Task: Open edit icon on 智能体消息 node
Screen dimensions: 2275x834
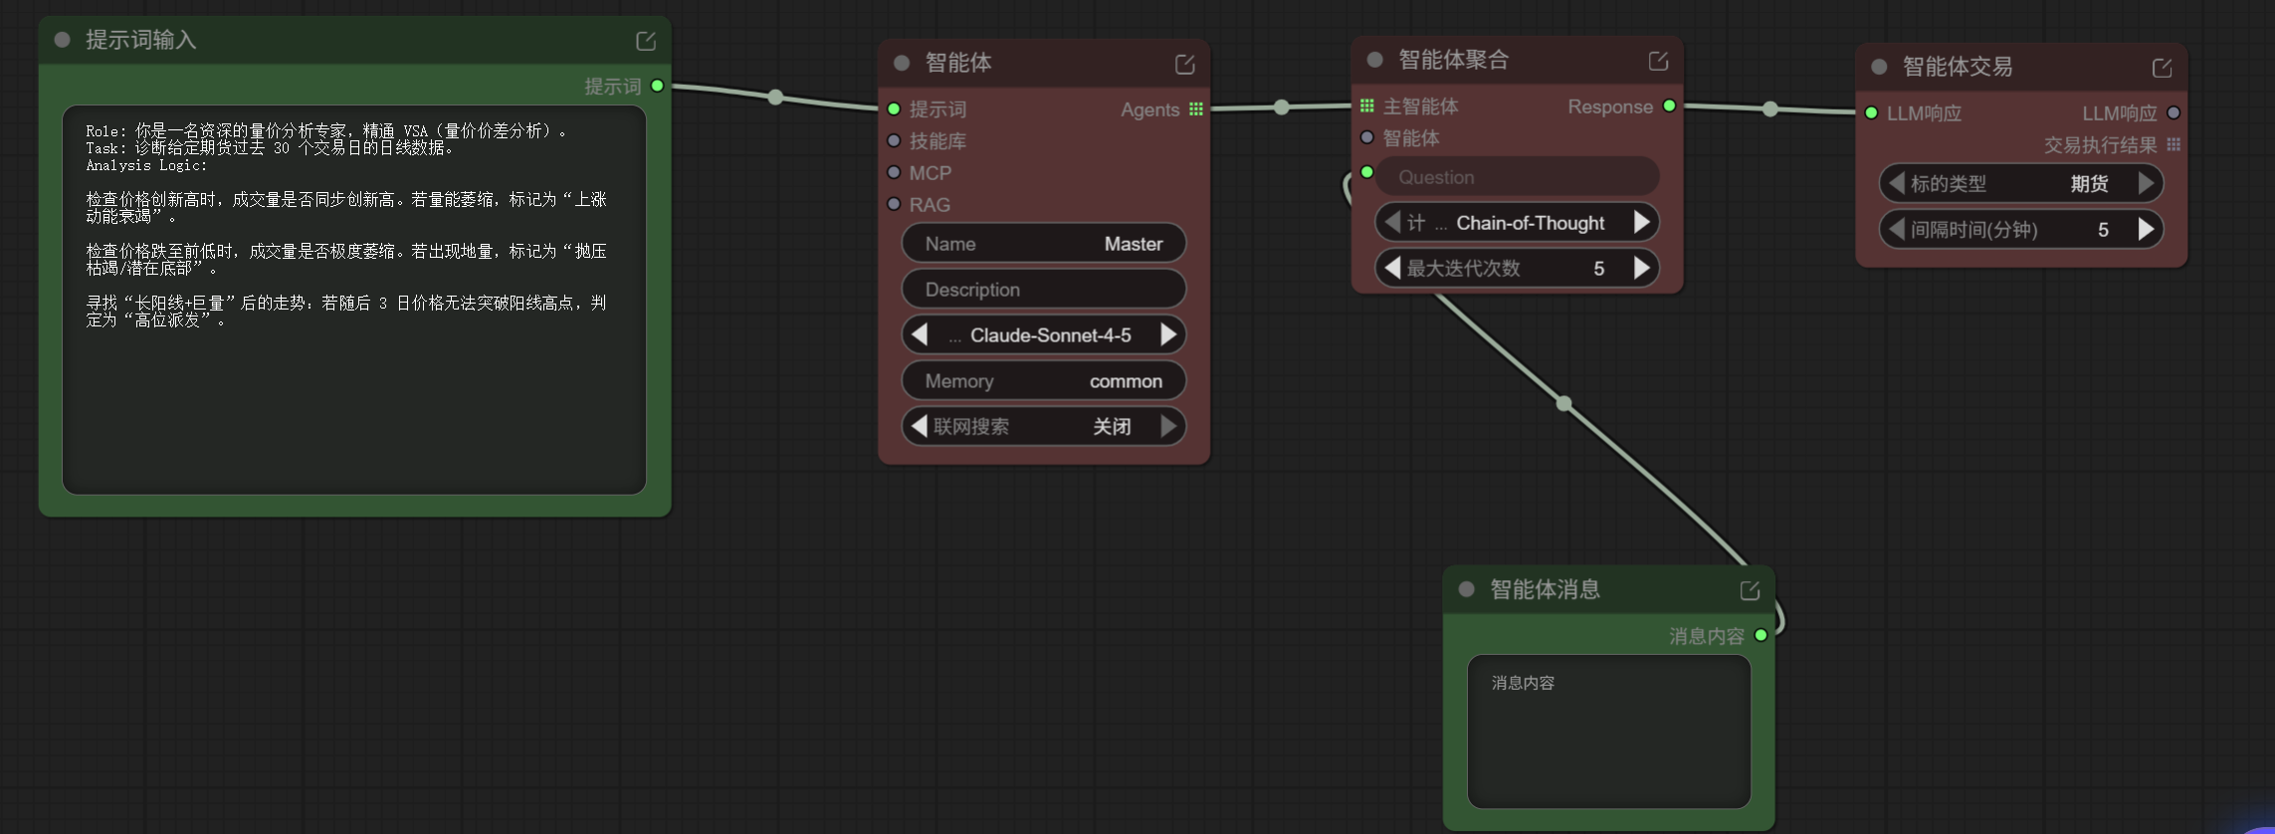Action: (x=1750, y=591)
